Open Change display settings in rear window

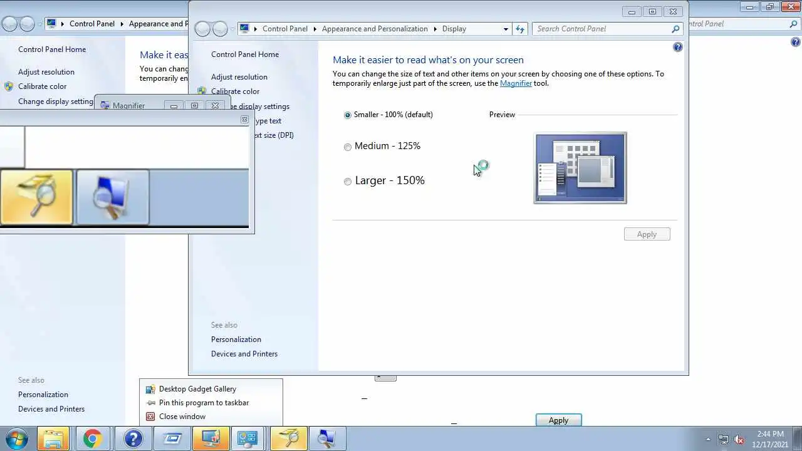[x=56, y=101]
